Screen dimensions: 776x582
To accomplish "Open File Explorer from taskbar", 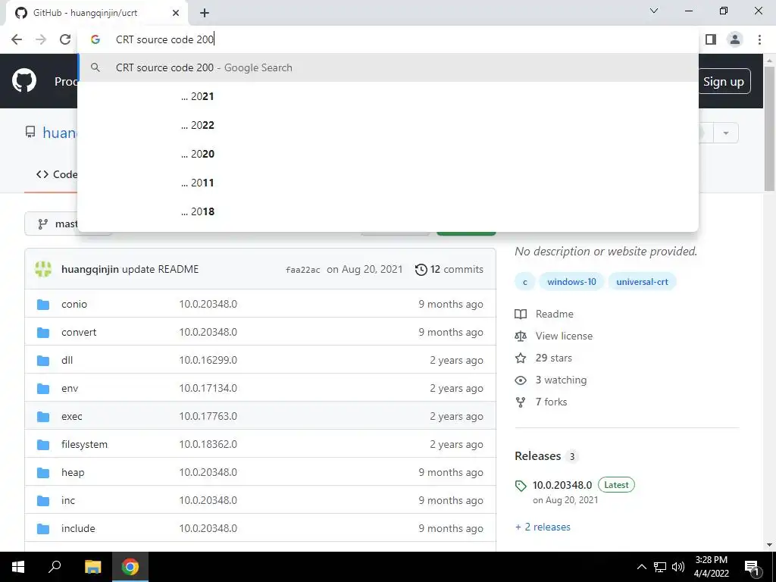I will click(92, 567).
